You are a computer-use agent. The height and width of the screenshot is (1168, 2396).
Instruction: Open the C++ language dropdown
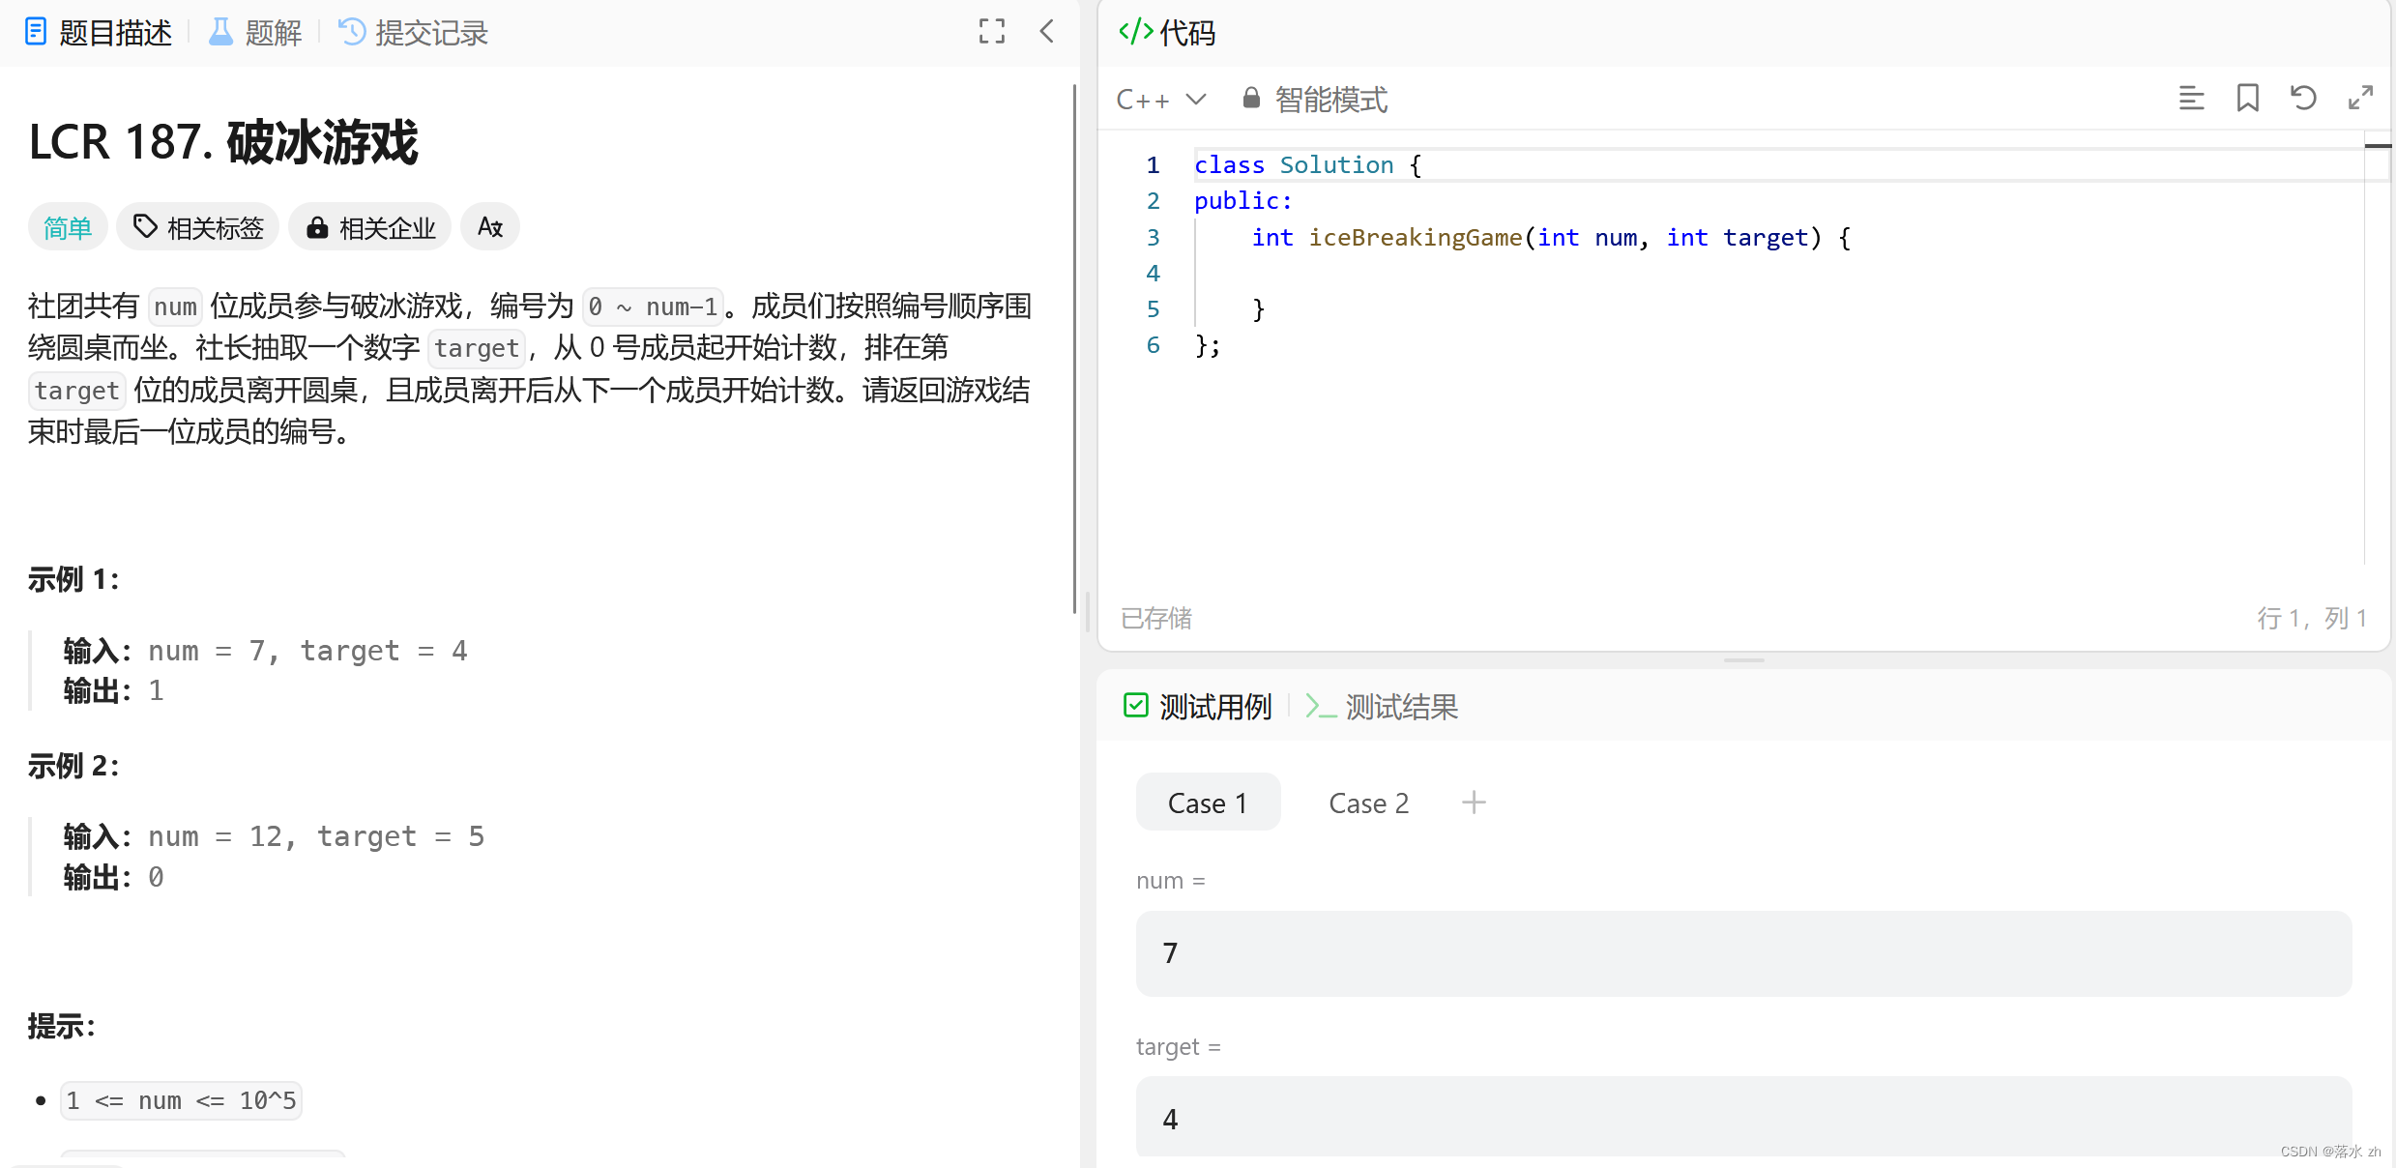pos(1160,100)
